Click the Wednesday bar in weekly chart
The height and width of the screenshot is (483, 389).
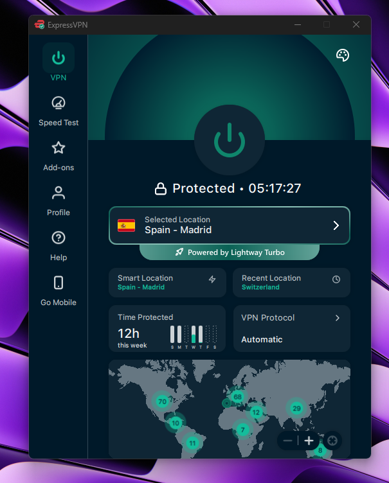tap(194, 334)
